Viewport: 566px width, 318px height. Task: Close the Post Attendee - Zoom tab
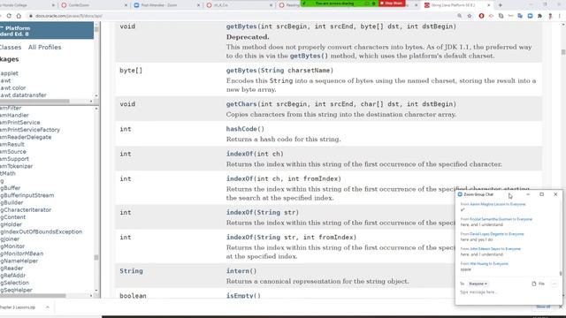198,5
